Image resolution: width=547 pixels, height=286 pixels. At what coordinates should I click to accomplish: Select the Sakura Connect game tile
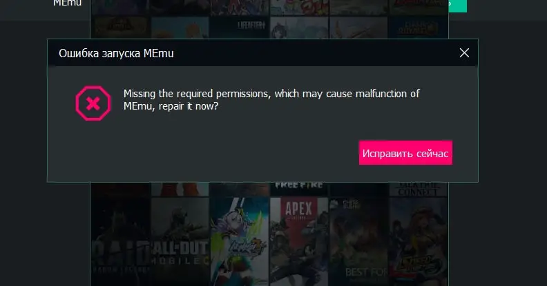click(419, 189)
